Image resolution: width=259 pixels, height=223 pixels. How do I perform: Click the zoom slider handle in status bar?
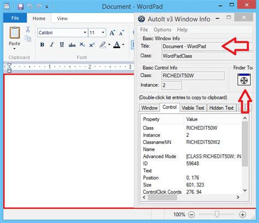217,214
